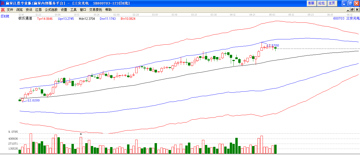Open the 公式选股 menu

click(51, 10)
